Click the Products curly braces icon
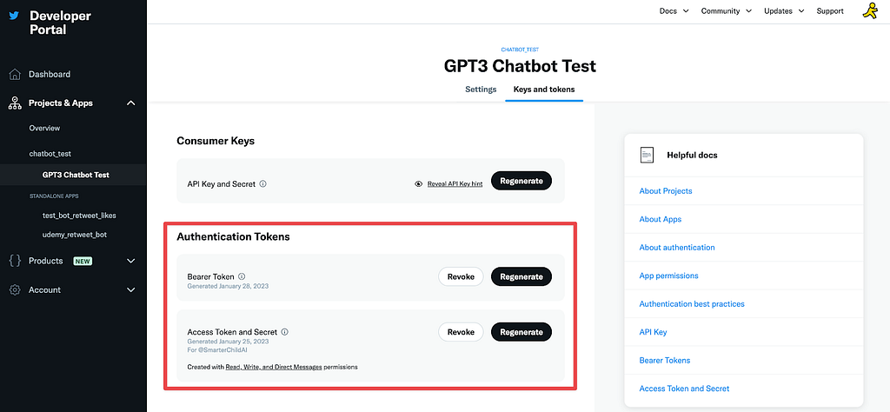 click(15, 261)
